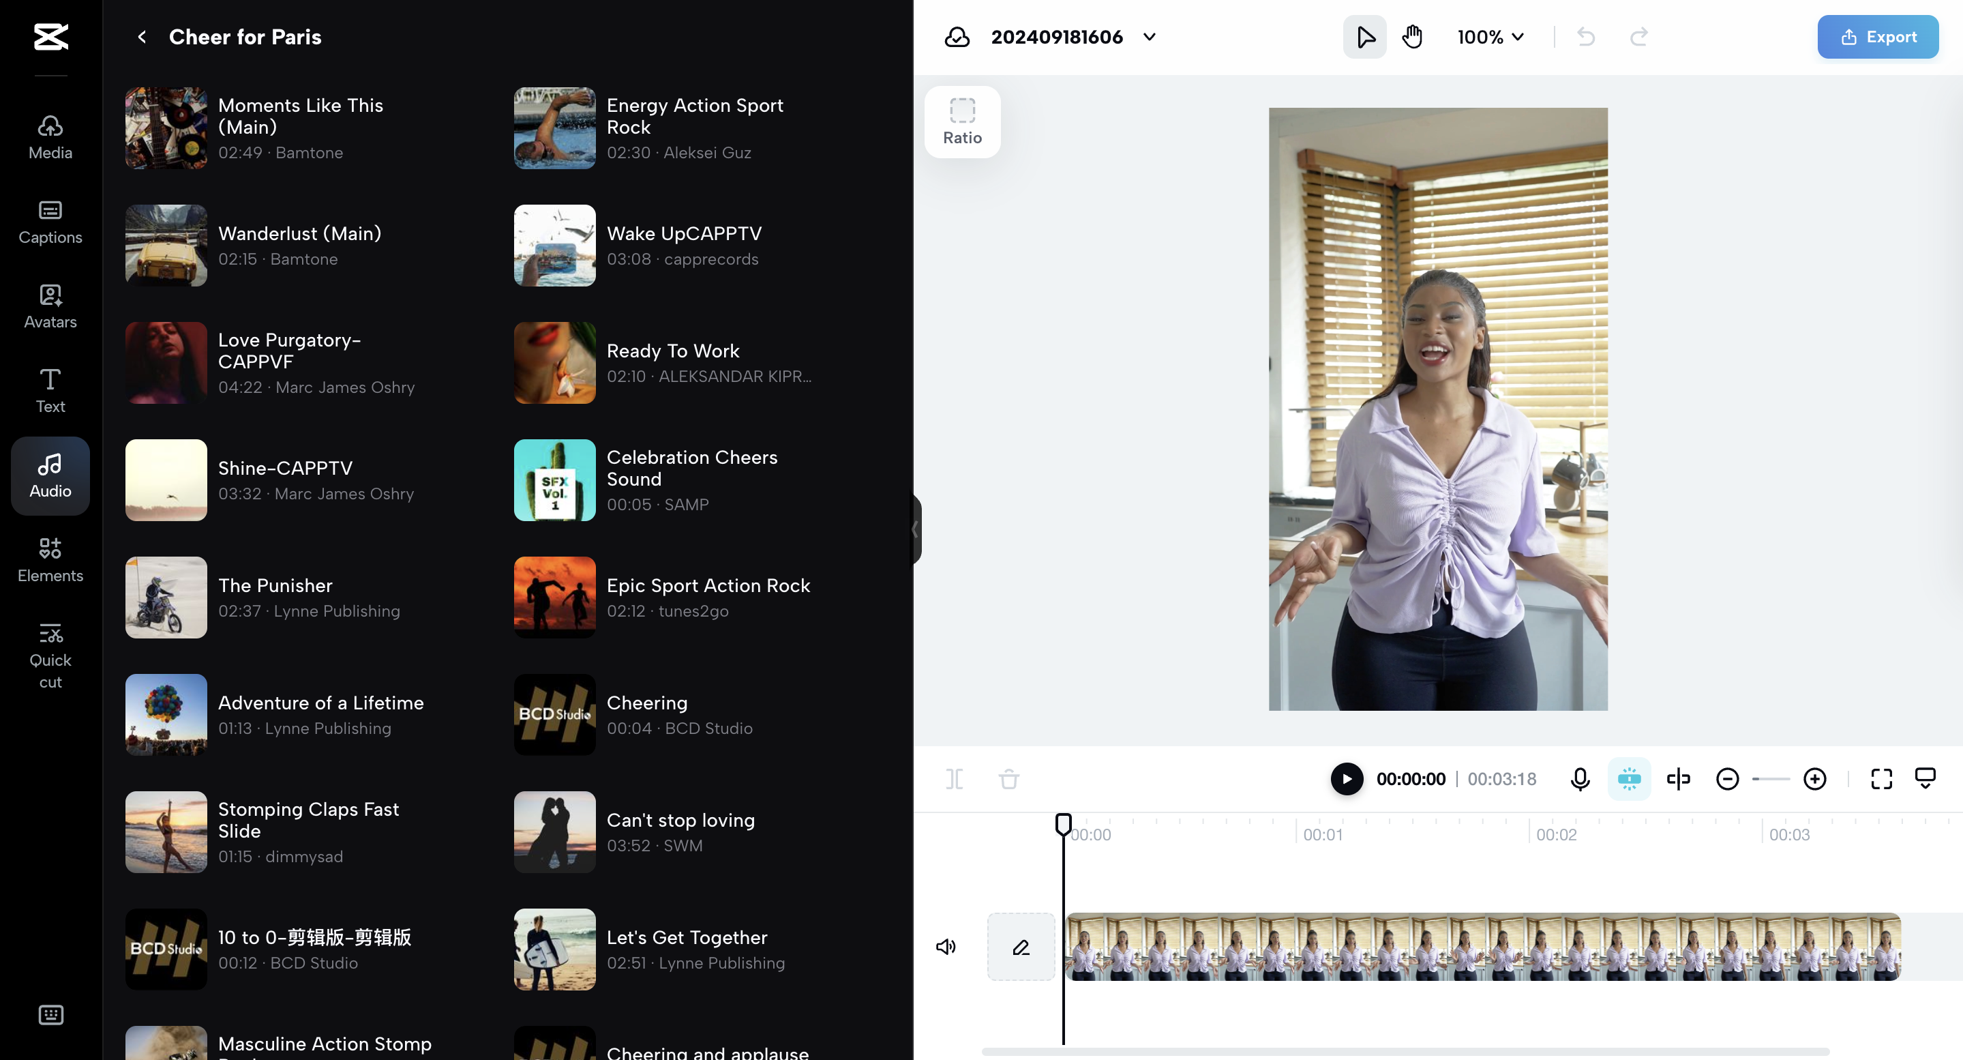Image resolution: width=1963 pixels, height=1060 pixels.
Task: Open the Avatars panel
Action: [x=50, y=306]
